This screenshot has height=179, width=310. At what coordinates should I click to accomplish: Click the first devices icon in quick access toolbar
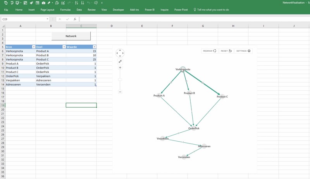(6, 3)
